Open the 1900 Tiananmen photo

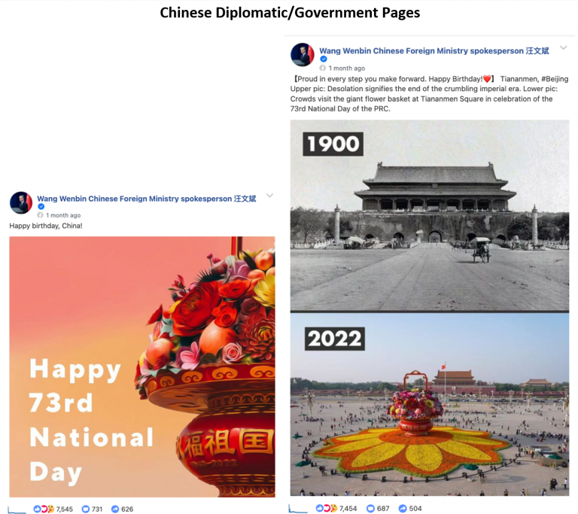430,216
